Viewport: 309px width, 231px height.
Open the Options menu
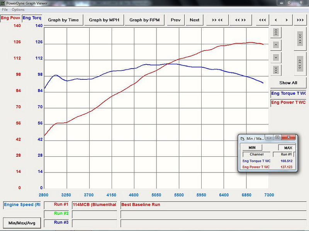coord(18,9)
